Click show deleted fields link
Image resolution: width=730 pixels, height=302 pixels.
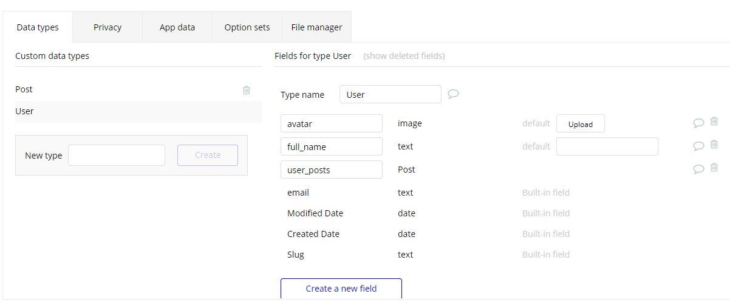click(404, 56)
